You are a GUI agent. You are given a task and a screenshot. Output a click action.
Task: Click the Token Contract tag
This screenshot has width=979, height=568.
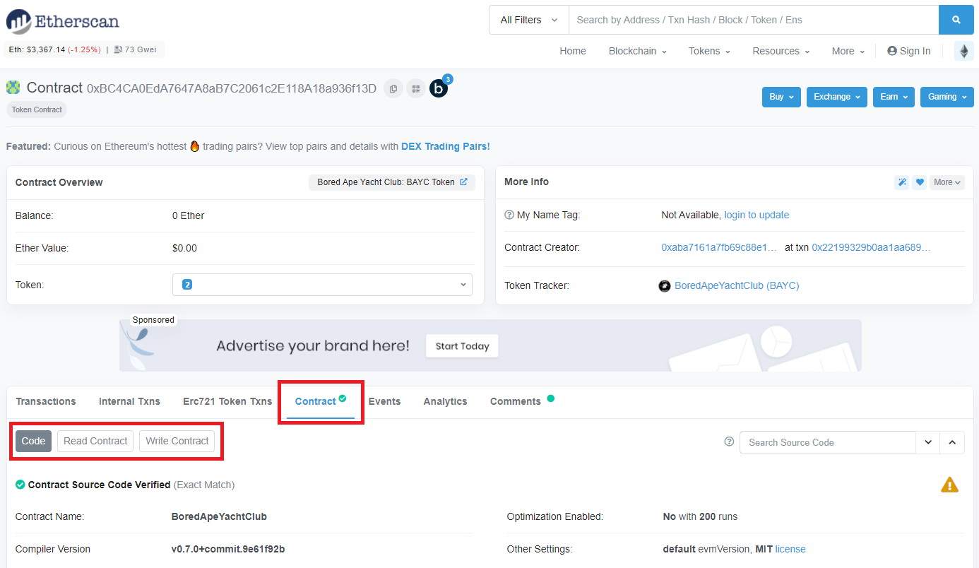click(37, 110)
